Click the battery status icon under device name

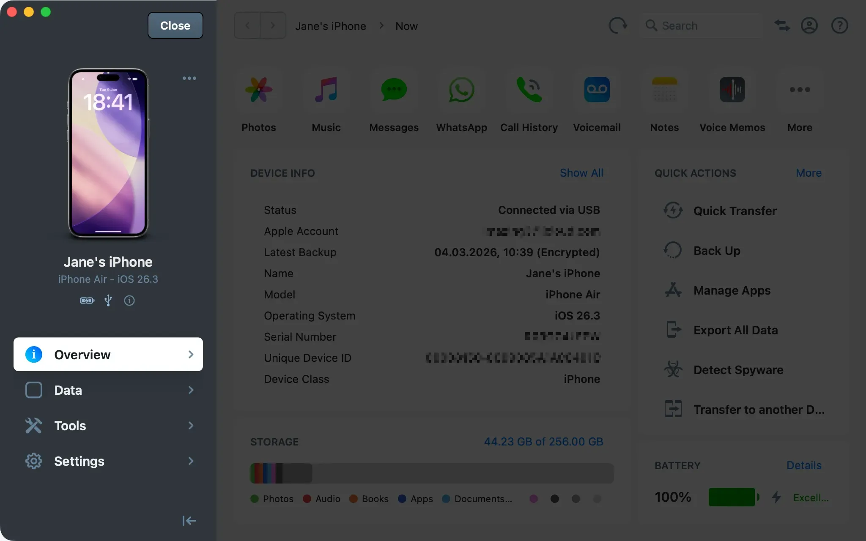[x=87, y=301]
